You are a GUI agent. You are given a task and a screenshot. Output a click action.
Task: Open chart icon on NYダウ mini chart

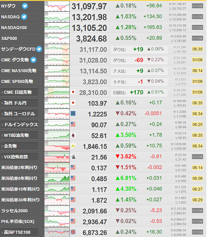[x=46, y=3]
